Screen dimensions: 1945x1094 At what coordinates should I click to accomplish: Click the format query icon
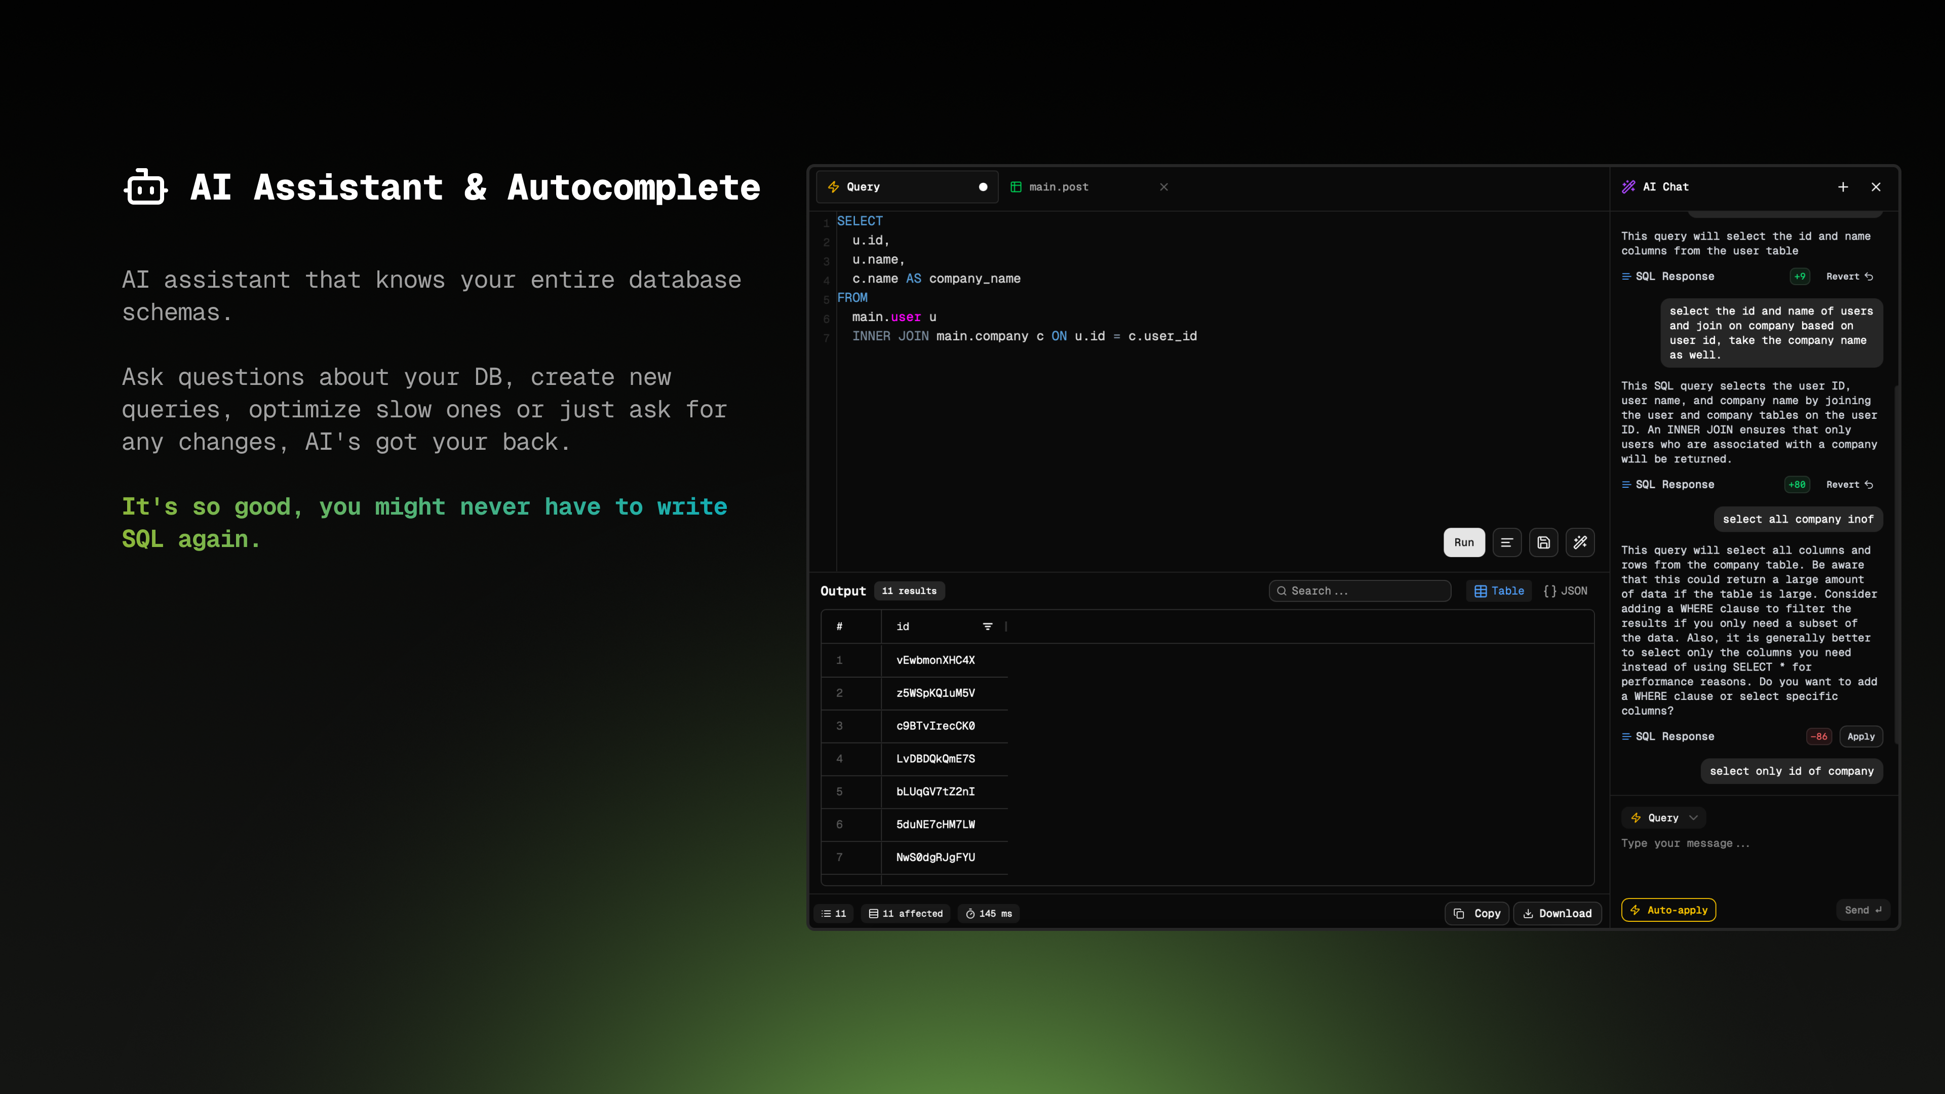pos(1506,542)
